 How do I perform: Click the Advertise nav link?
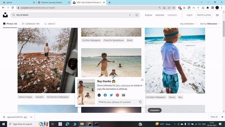[160, 15]
